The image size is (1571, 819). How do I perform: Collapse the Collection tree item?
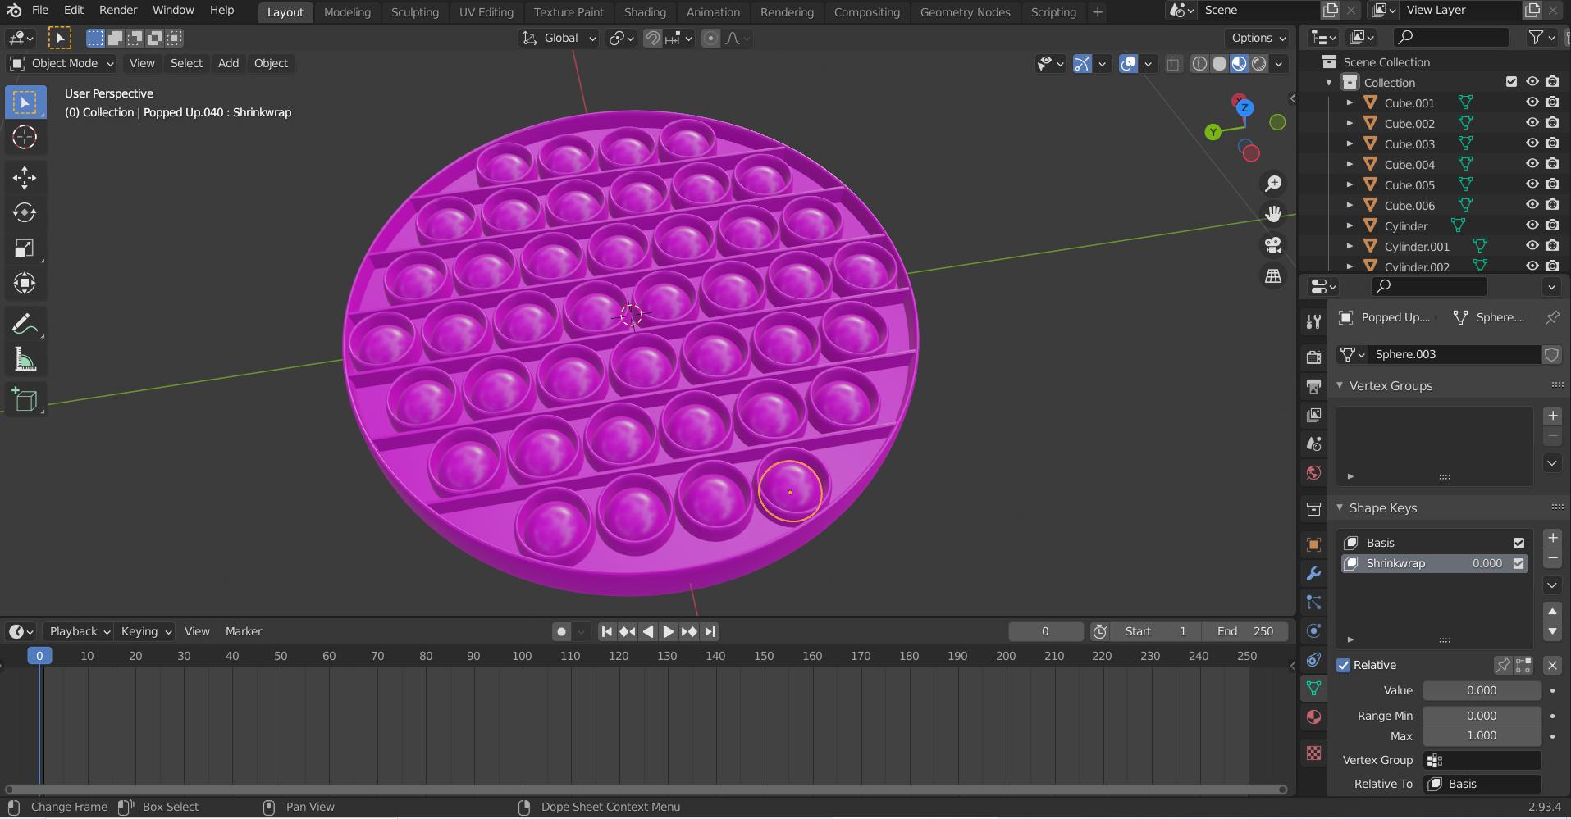1329,82
